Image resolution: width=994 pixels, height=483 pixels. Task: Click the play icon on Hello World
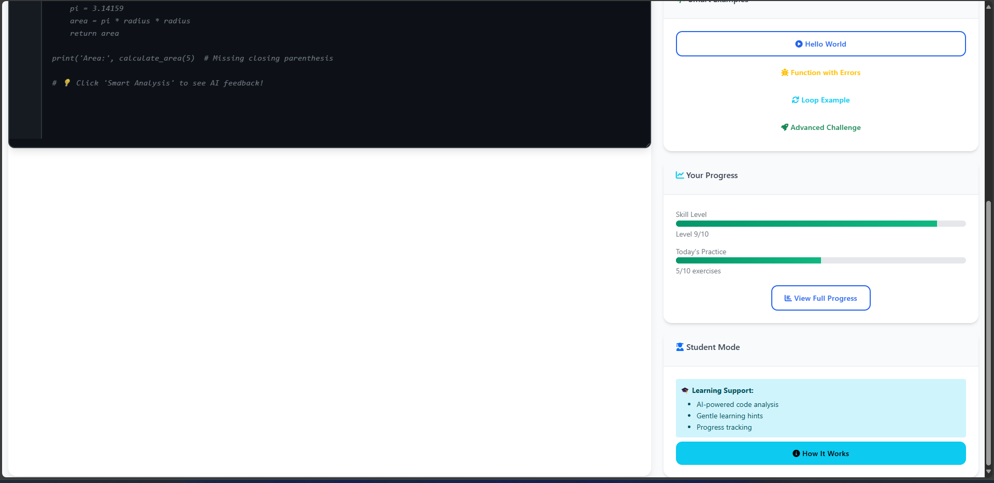pos(799,44)
